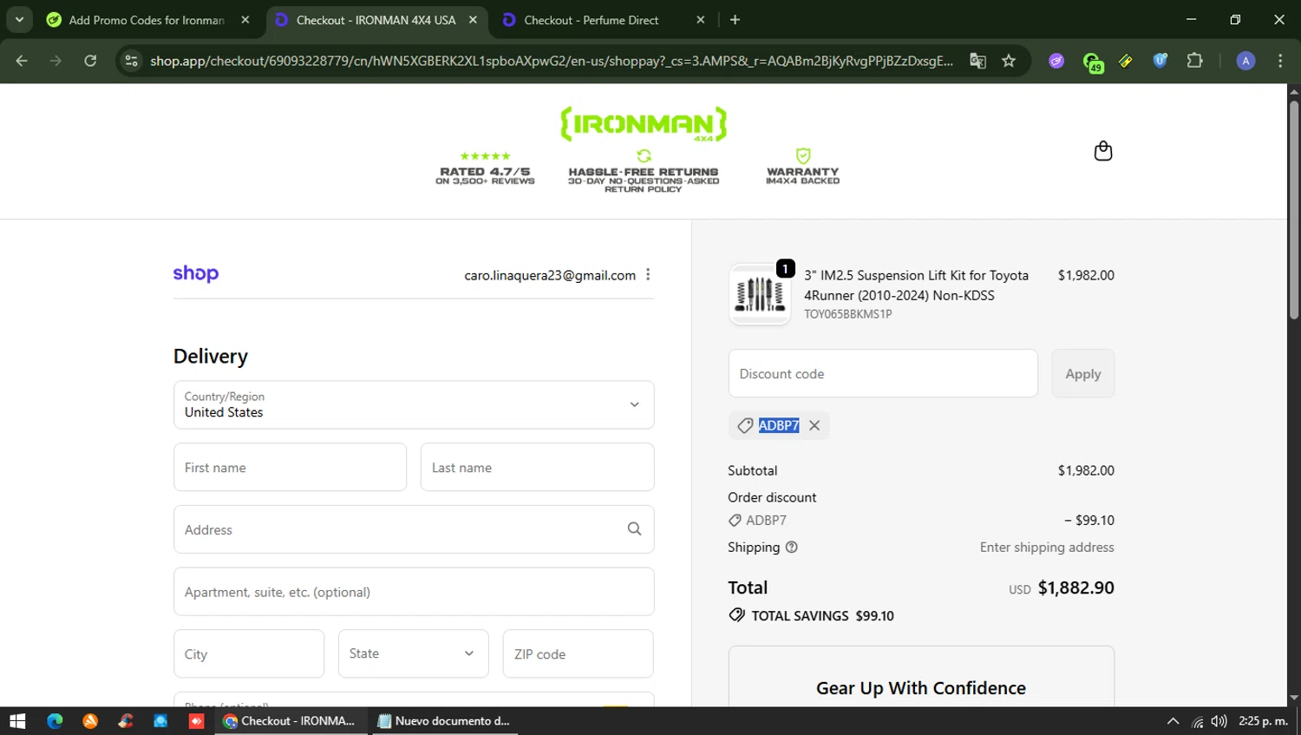Click the First name field

pyautogui.click(x=290, y=467)
